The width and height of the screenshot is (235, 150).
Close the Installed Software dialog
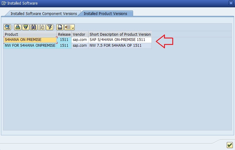(x=231, y=3)
